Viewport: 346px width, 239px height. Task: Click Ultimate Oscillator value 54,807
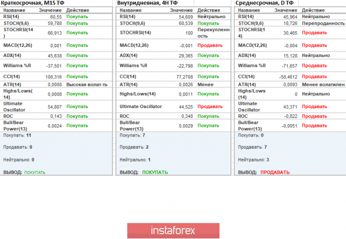tap(55, 107)
